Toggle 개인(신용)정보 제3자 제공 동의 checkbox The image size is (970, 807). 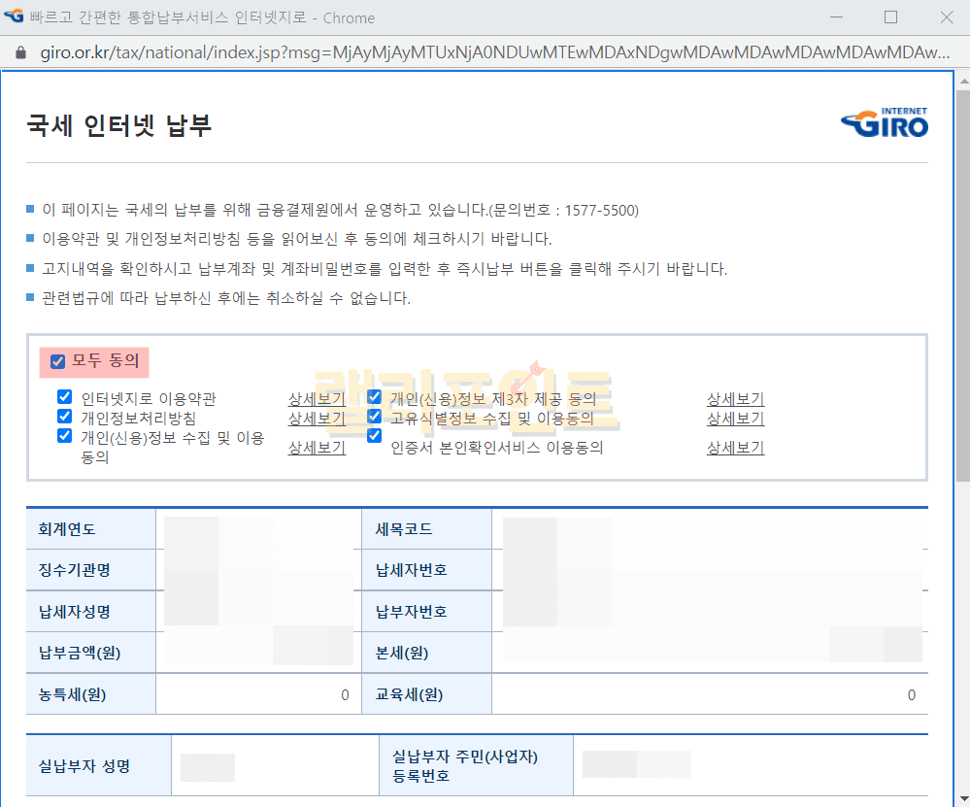374,397
